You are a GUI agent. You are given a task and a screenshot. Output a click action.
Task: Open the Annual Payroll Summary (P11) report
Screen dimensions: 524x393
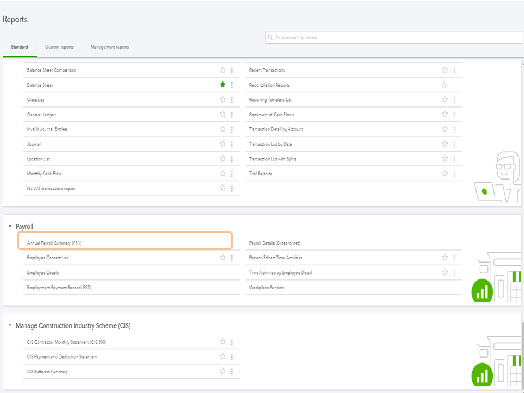coord(55,243)
